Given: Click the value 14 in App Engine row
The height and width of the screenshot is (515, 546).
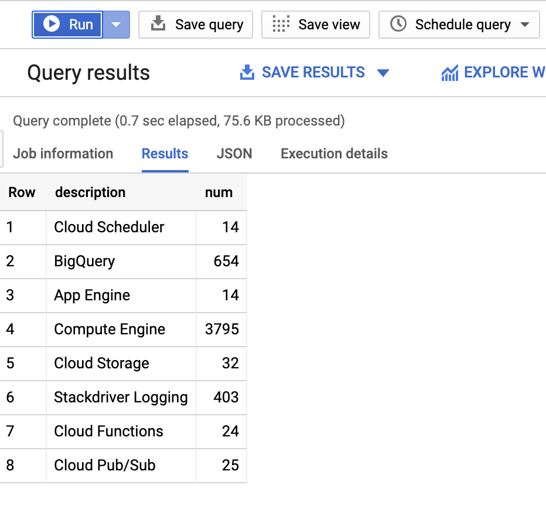Looking at the screenshot, I should (x=230, y=295).
